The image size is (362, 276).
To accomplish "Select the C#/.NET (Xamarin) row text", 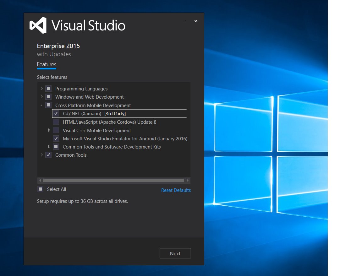I will point(94,114).
